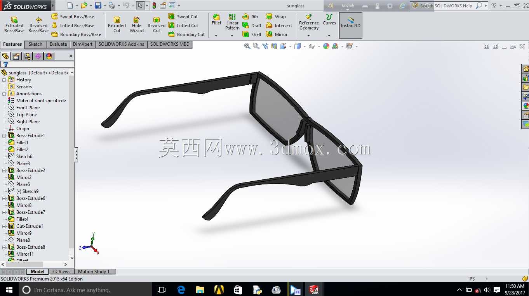Switch to the Sketch tab

35,44
